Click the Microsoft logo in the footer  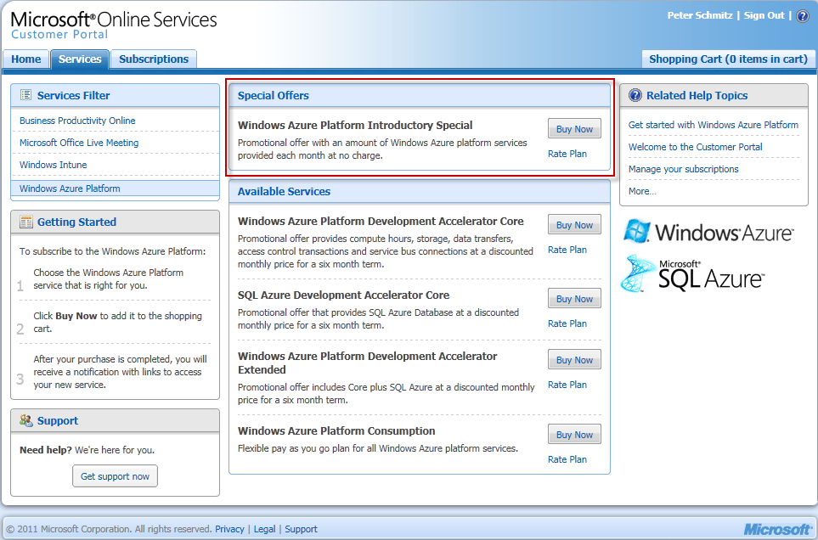[777, 529]
